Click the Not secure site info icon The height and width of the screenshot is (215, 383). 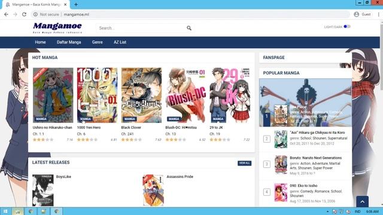coord(35,14)
